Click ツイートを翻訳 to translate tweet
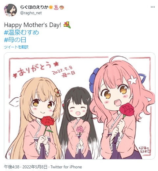 click(16, 47)
